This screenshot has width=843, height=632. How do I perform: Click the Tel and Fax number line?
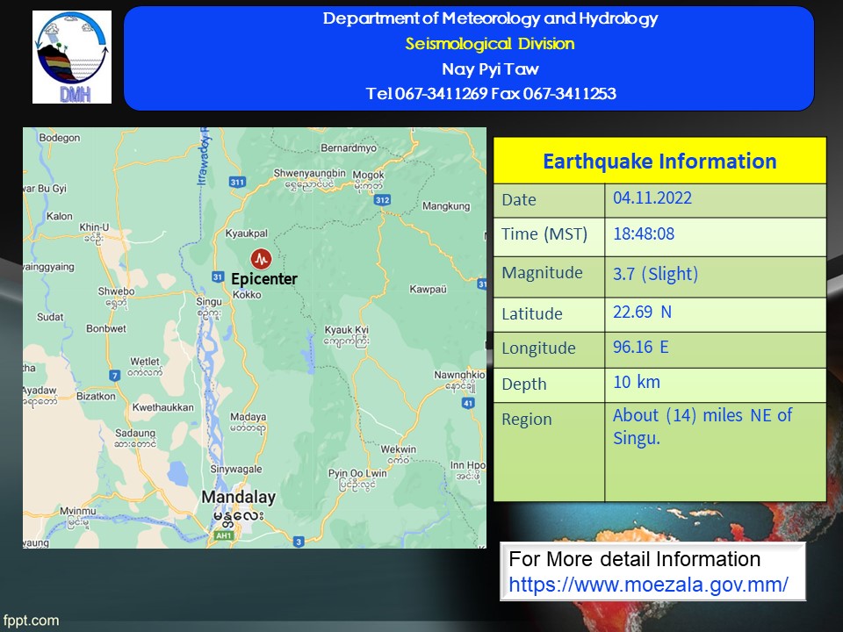491,94
